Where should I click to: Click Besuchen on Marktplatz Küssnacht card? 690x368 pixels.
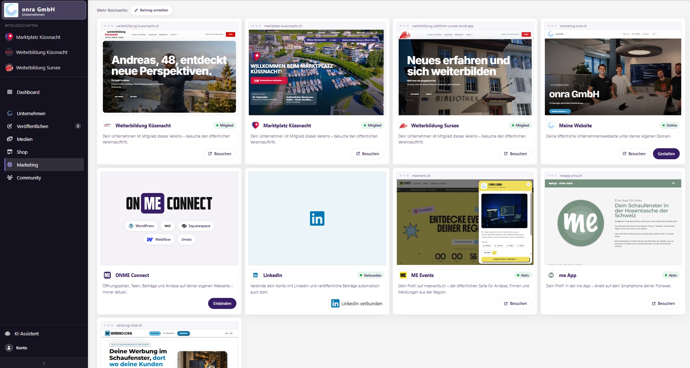[x=368, y=154]
